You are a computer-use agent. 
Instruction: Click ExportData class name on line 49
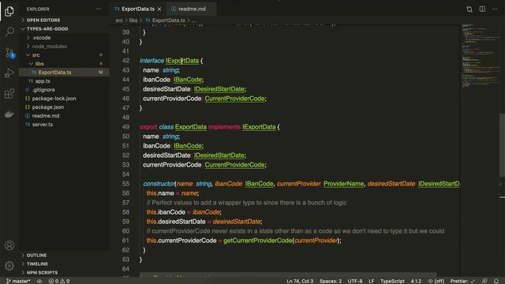tap(191, 127)
